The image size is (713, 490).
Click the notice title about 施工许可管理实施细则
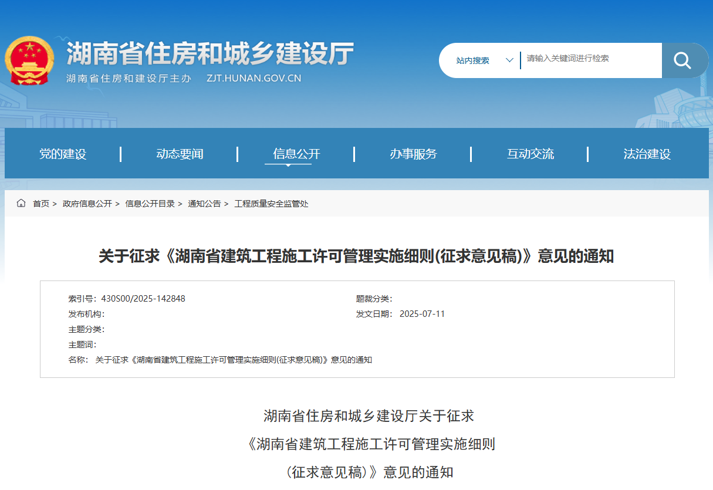point(356,255)
